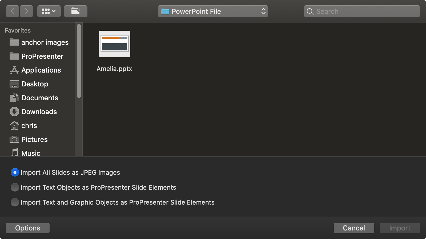Choose Import Text Objects as ProPresenter Slide Elements

15,188
